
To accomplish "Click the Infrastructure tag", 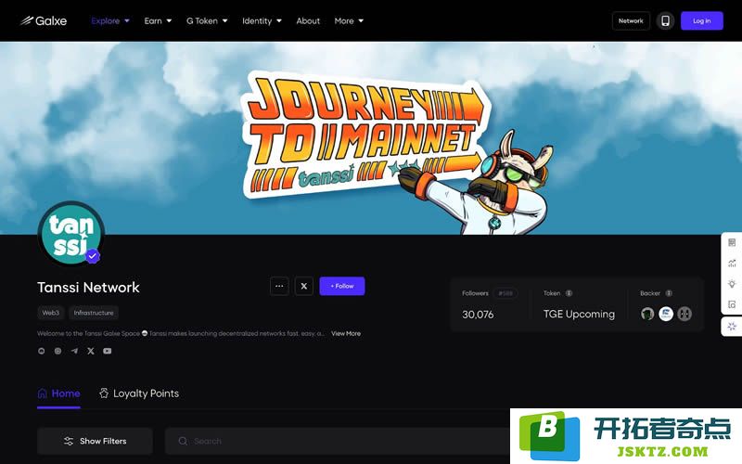I will coord(94,313).
